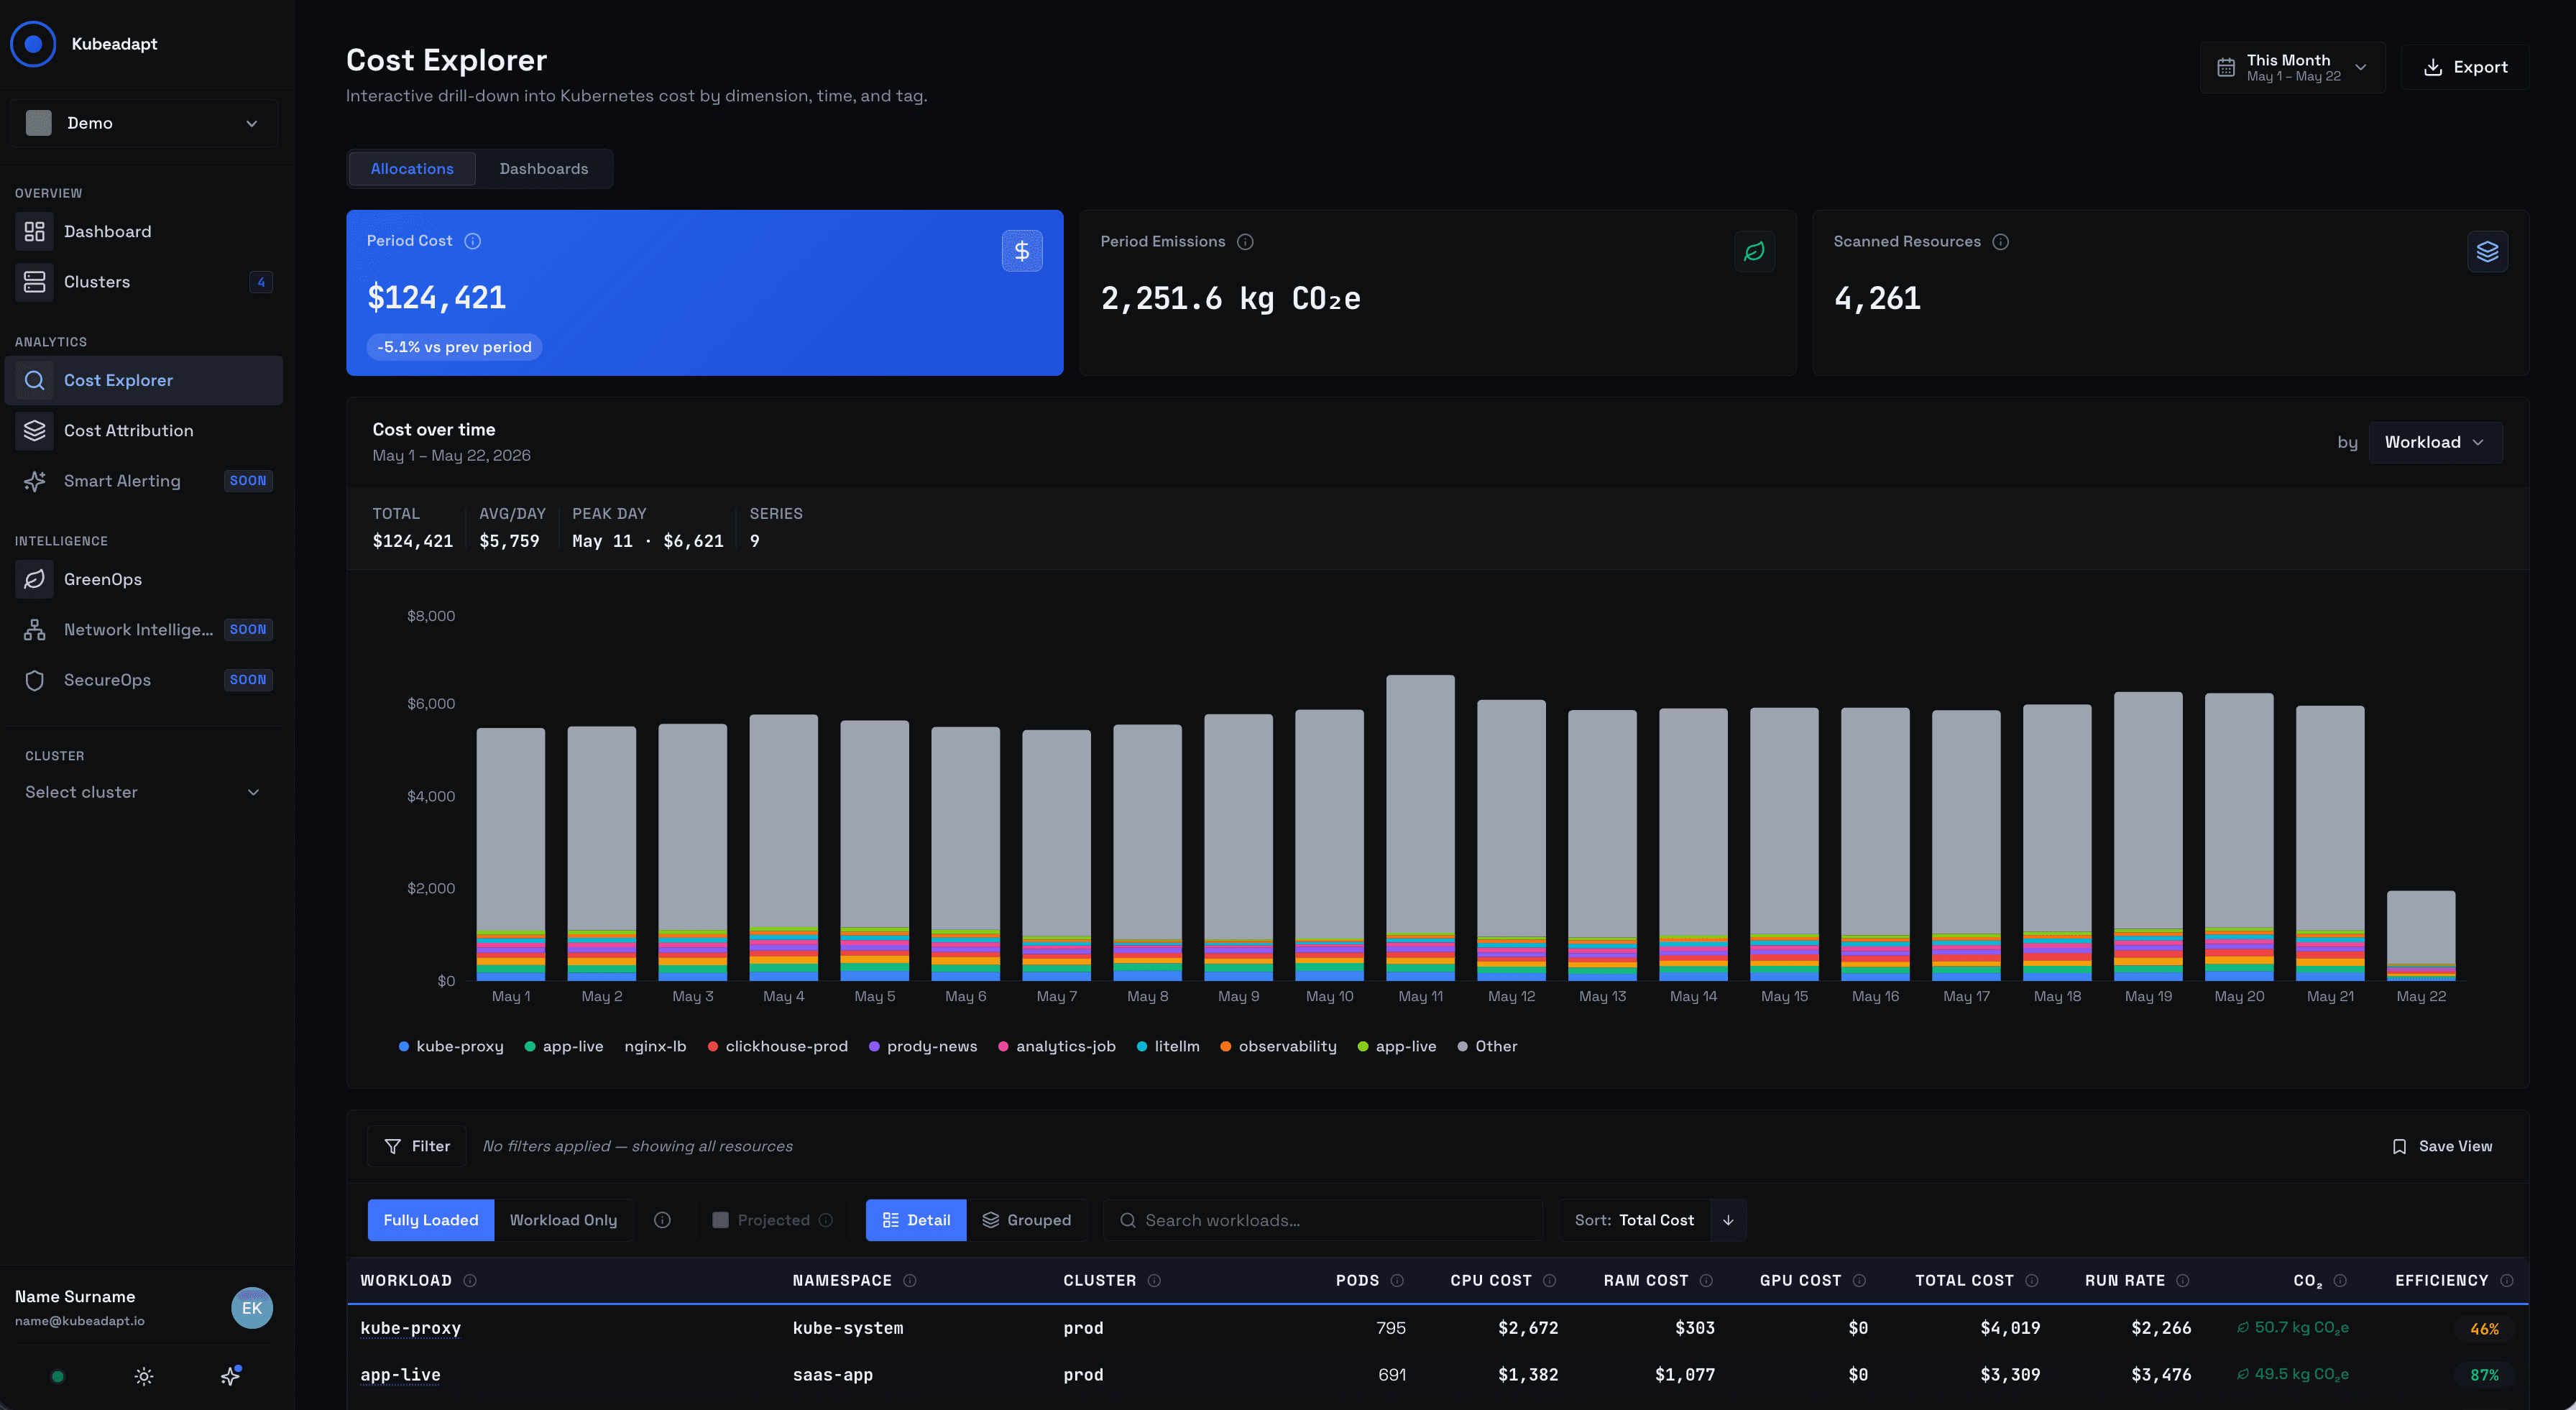Toggle theme with the sun icon
2576x1410 pixels.
point(144,1377)
